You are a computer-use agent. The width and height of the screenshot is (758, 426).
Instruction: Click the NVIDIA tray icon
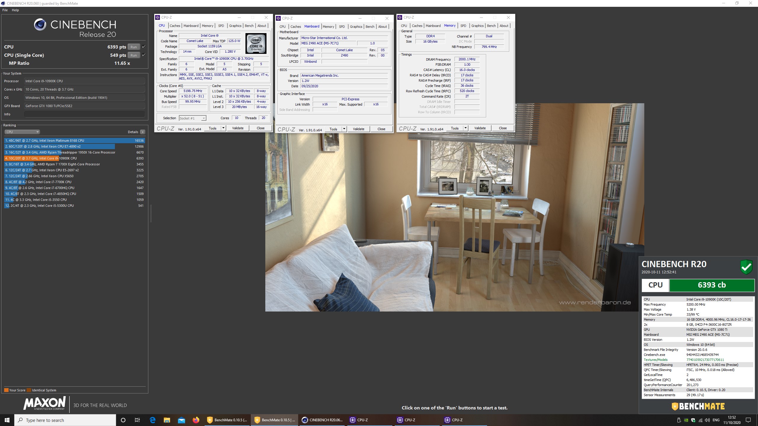click(x=686, y=420)
